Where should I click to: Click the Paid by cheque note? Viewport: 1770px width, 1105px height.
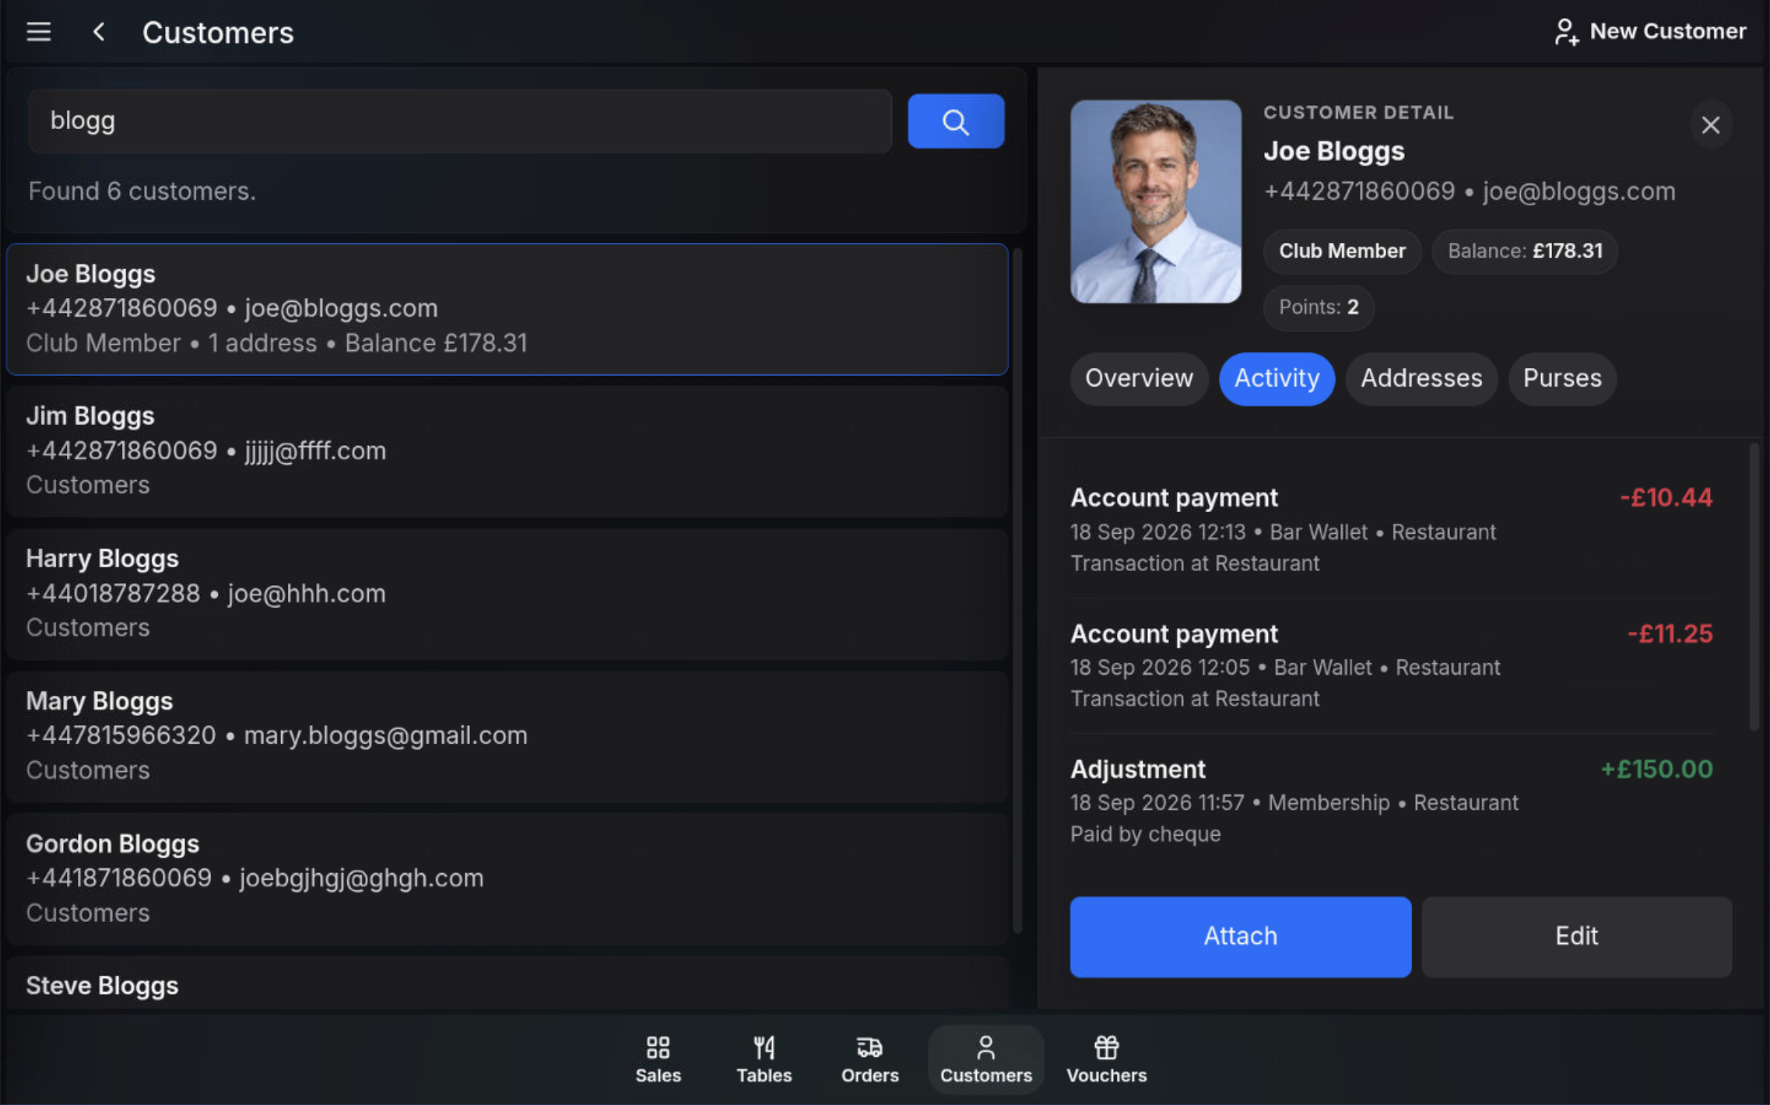point(1145,834)
